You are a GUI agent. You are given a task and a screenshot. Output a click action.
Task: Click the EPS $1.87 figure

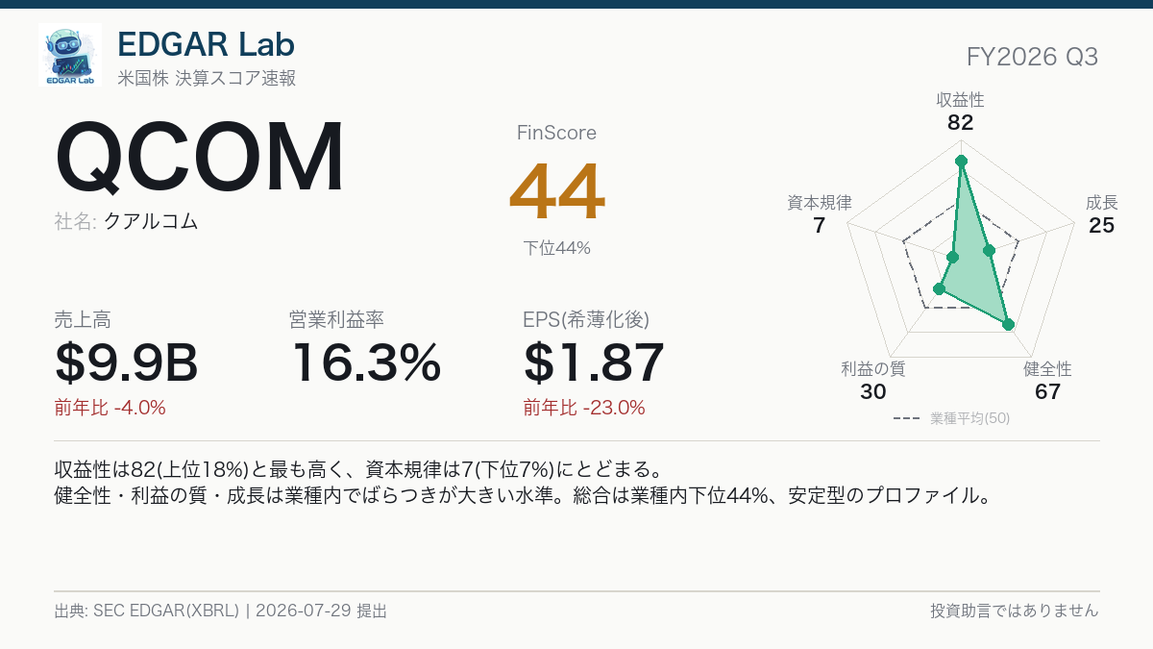(594, 362)
